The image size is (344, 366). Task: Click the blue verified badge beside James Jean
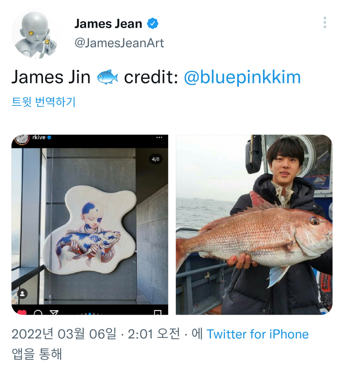point(153,23)
